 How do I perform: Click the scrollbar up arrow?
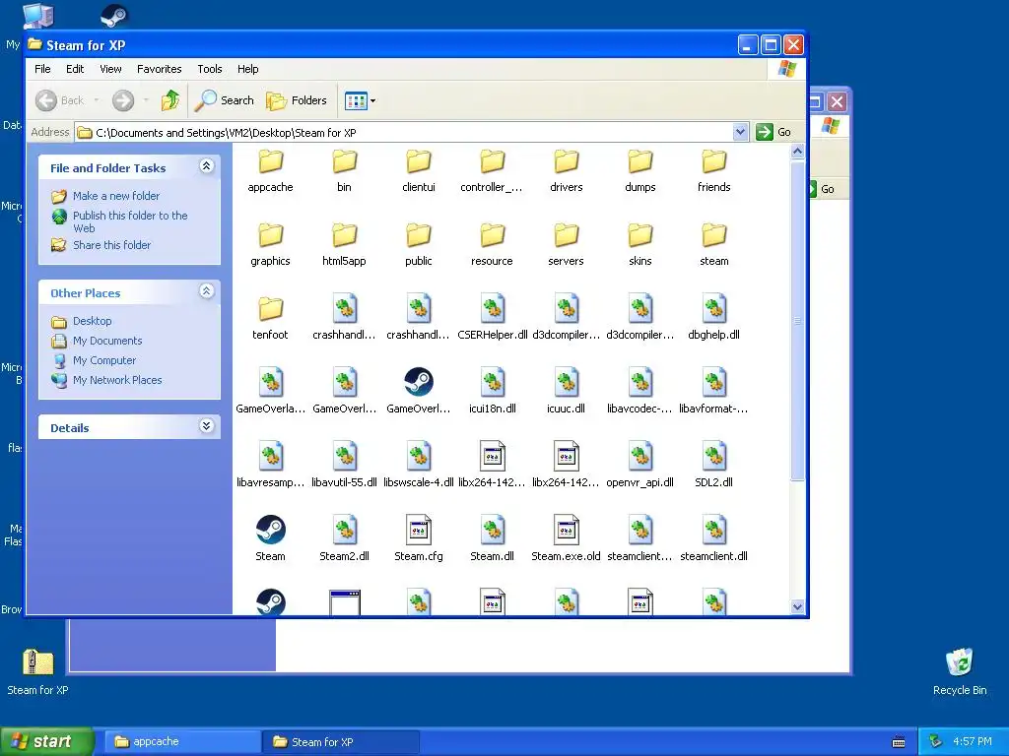[x=797, y=152]
